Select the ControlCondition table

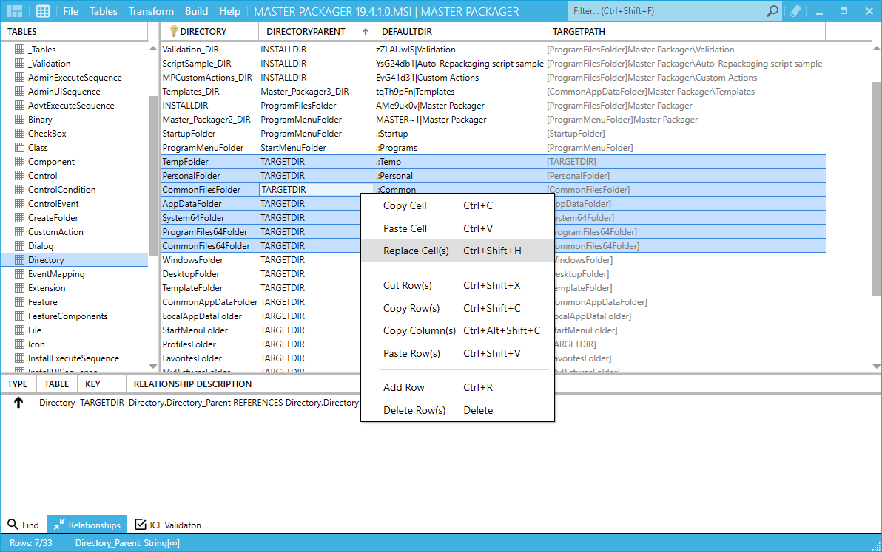click(62, 190)
